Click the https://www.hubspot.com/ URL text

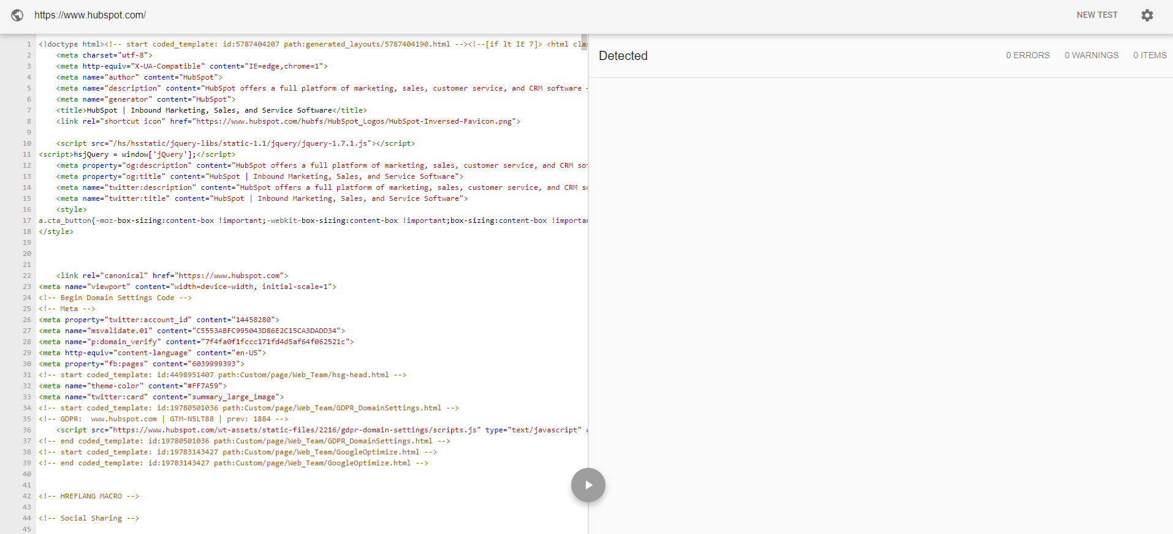click(x=90, y=15)
